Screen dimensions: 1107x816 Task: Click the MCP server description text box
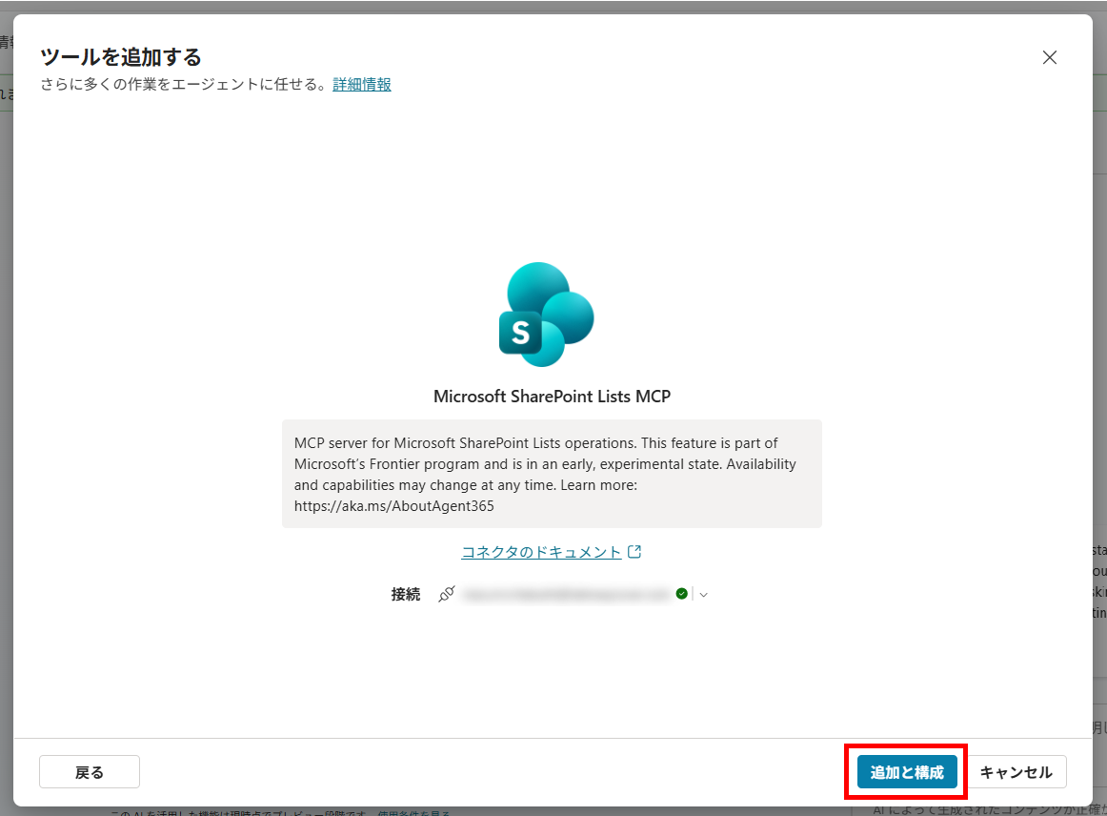pyautogui.click(x=553, y=474)
